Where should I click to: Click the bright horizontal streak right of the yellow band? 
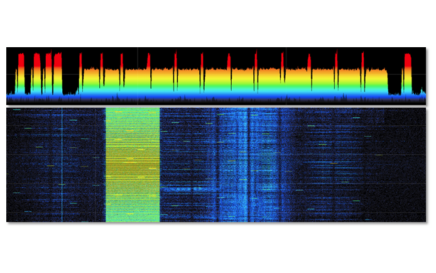pyautogui.click(x=182, y=188)
